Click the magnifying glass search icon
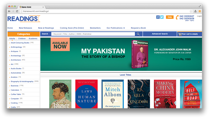209x118 pixels. pos(138,34)
